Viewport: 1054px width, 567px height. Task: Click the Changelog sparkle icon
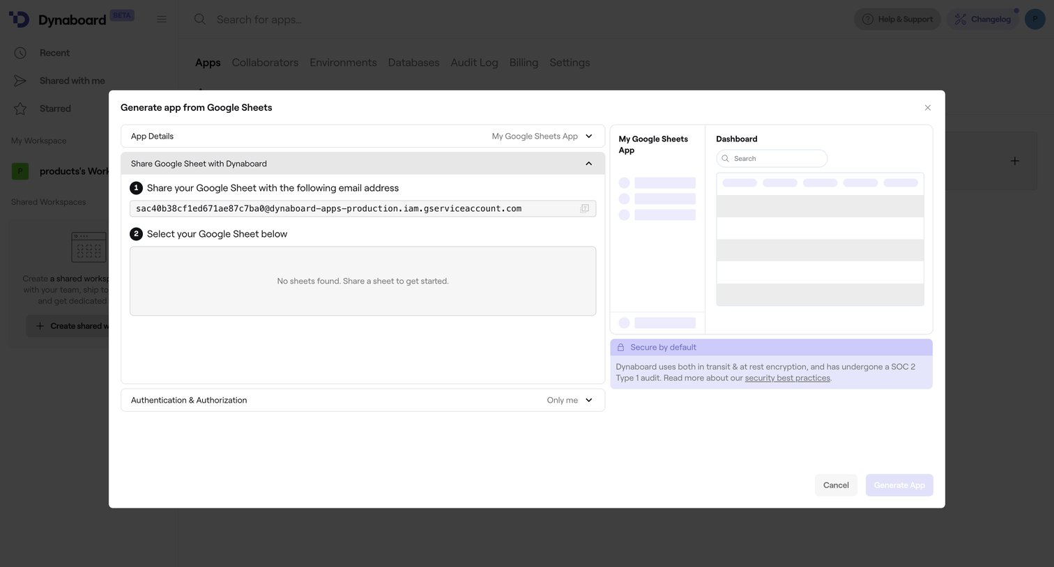(961, 20)
